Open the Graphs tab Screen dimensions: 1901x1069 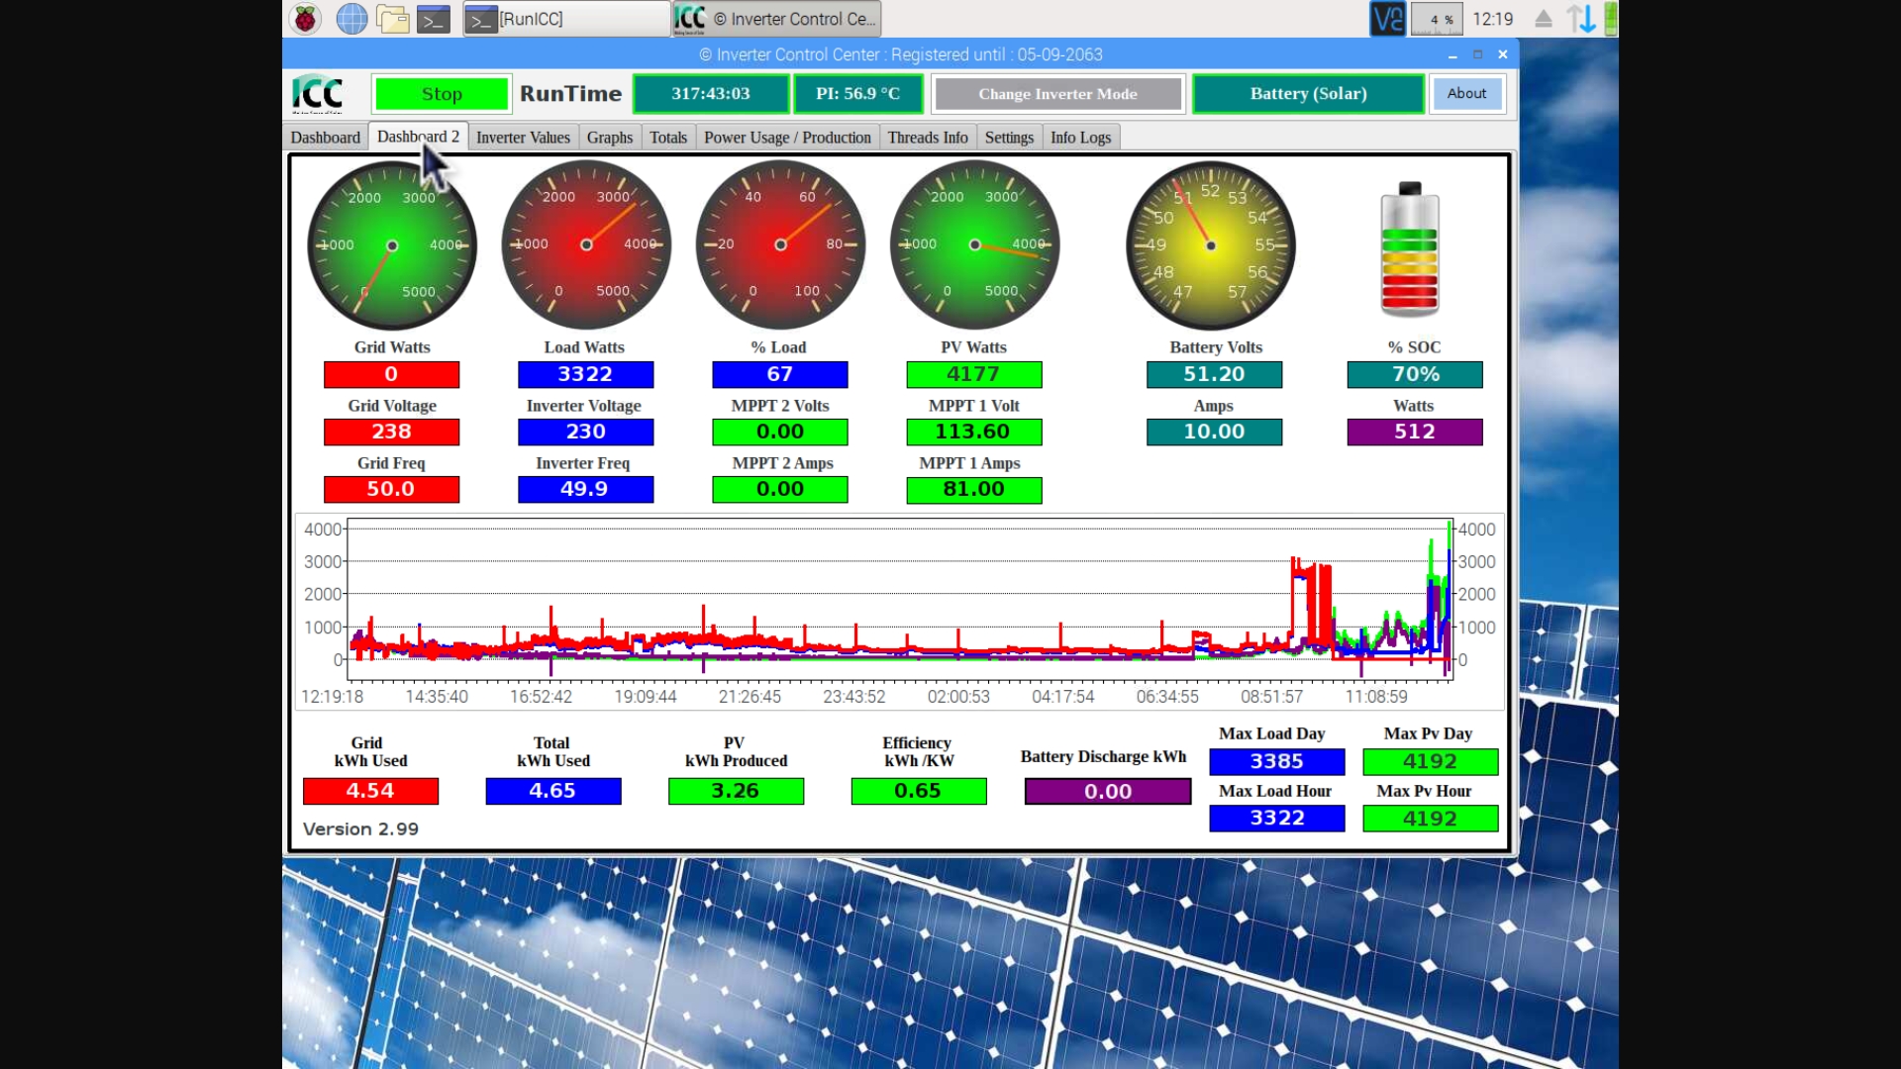[609, 138]
